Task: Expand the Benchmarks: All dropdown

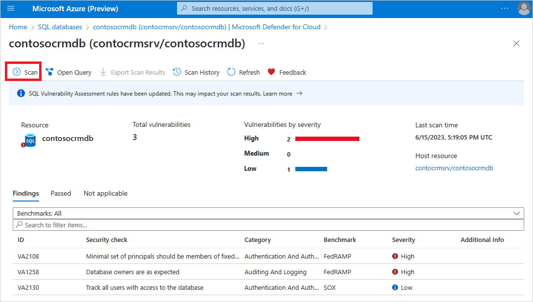Action: pyautogui.click(x=268, y=213)
